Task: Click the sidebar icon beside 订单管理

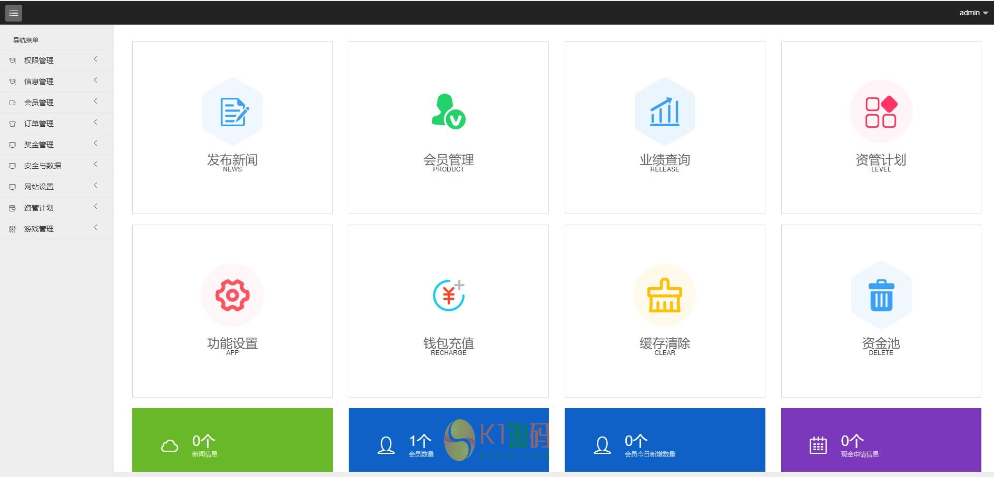Action: 13,124
